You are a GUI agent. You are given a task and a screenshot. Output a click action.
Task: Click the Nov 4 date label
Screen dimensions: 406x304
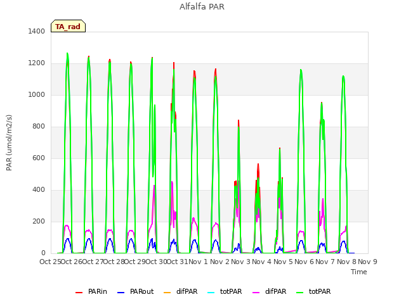click(262, 262)
